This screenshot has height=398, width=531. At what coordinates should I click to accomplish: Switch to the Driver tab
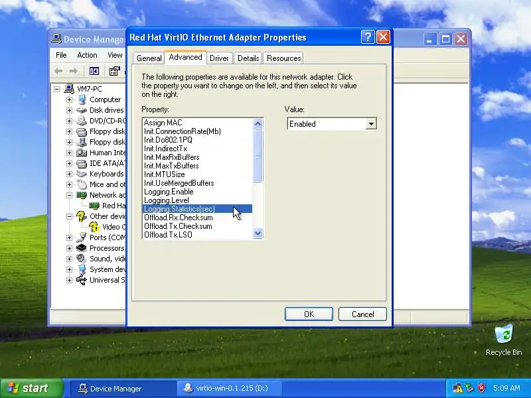219,58
